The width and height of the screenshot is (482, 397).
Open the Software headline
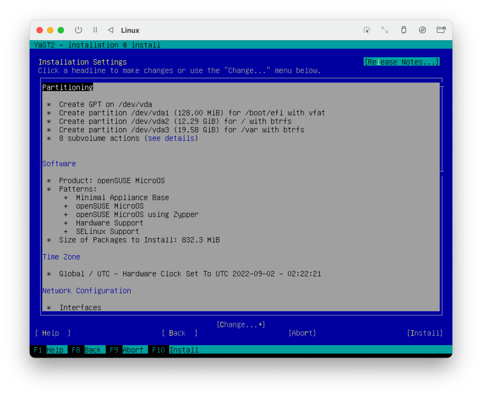(59, 164)
